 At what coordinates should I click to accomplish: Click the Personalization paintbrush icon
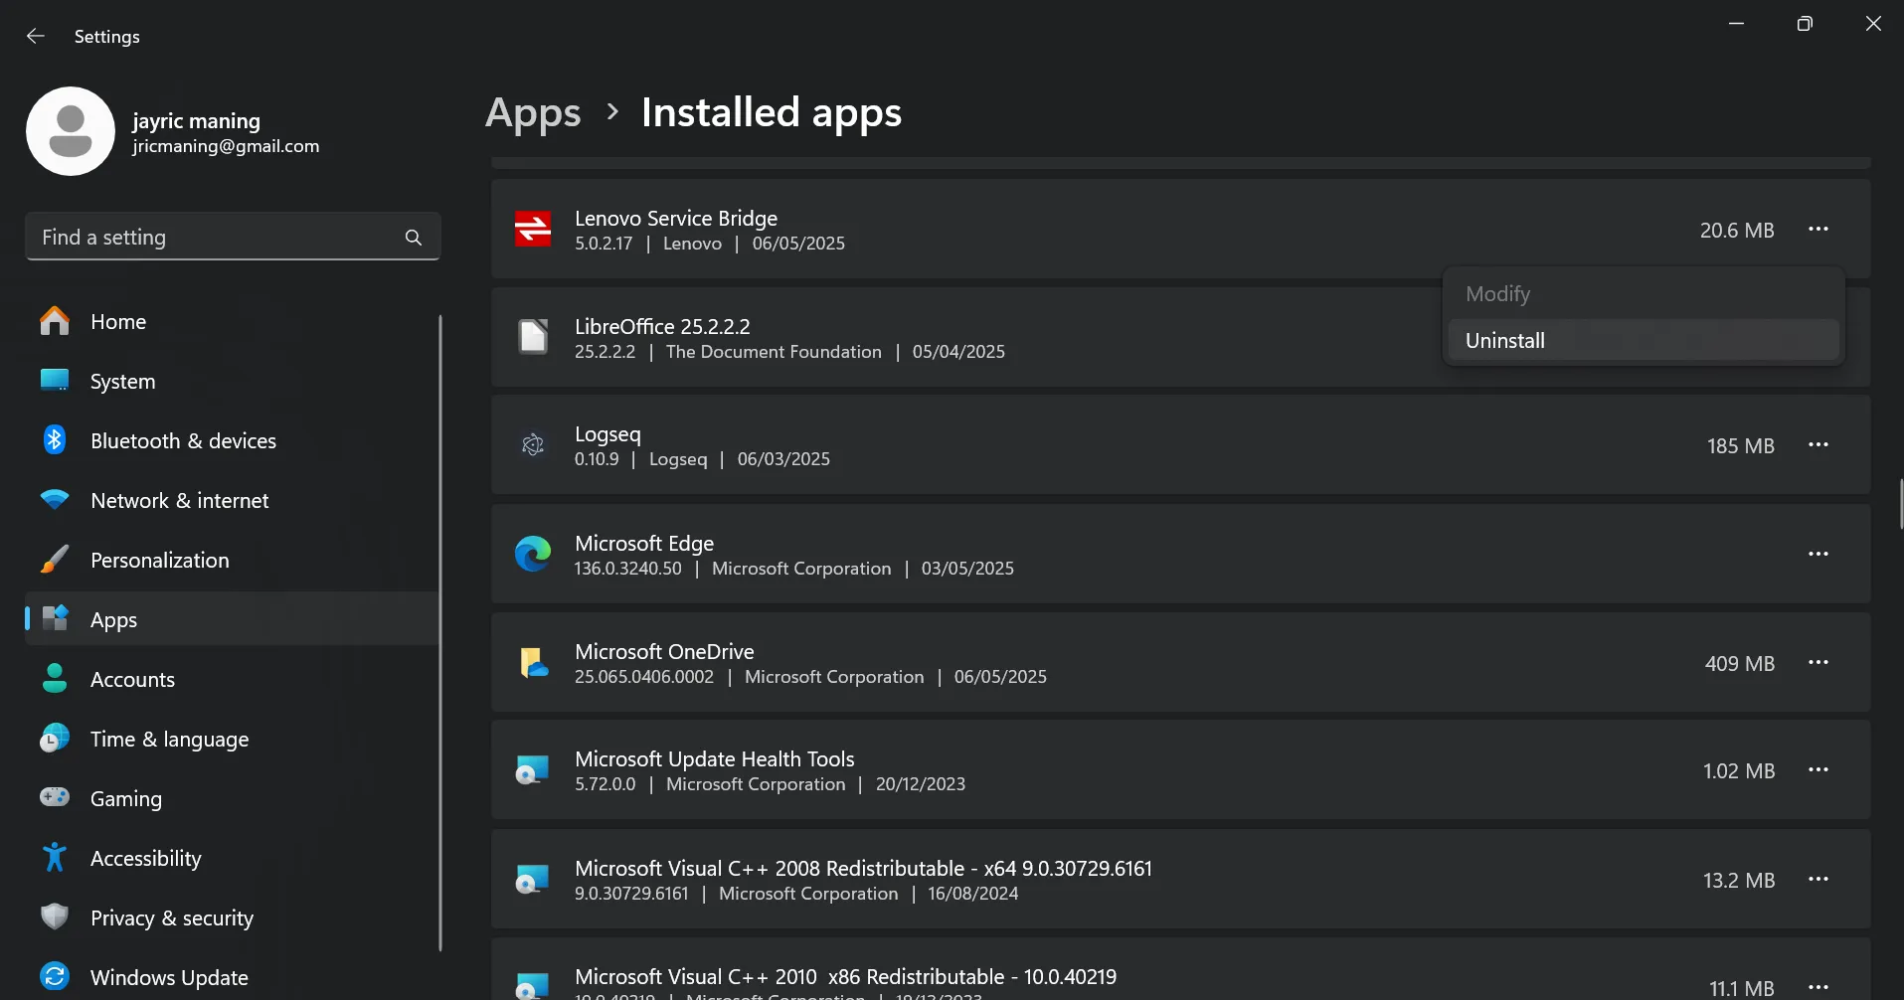point(54,560)
